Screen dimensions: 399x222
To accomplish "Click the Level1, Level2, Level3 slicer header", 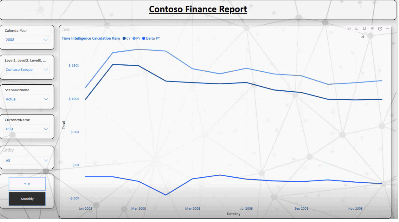I will (25, 60).
